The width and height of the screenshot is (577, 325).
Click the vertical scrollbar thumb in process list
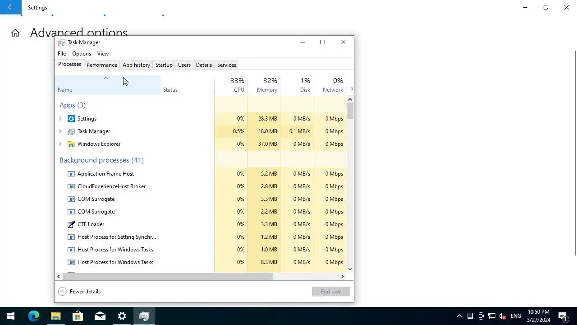click(x=350, y=110)
